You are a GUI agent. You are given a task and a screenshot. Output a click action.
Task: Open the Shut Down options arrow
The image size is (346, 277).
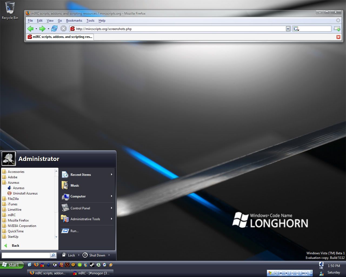pyautogui.click(x=109, y=255)
